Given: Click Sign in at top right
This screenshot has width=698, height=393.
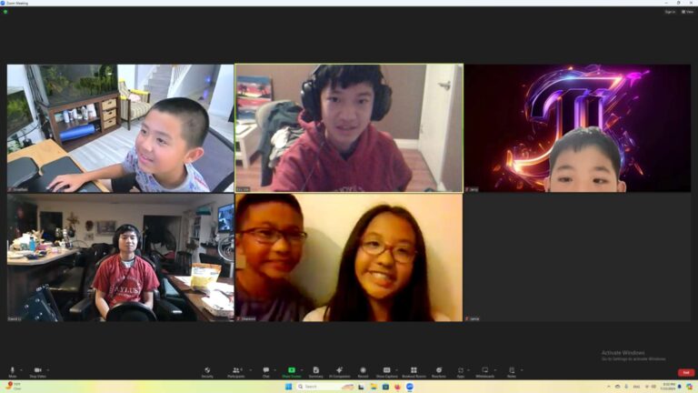Looking at the screenshot, I should [x=670, y=12].
